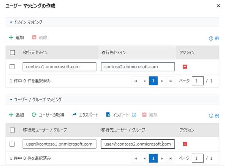
Task: Open the info icon next to インポート
Action: pyautogui.click(x=134, y=115)
